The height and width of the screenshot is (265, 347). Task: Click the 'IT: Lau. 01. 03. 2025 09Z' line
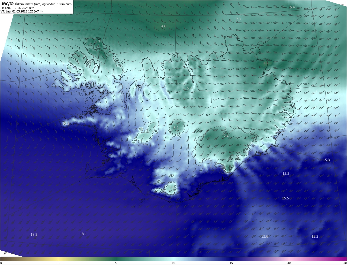pos(17,8)
